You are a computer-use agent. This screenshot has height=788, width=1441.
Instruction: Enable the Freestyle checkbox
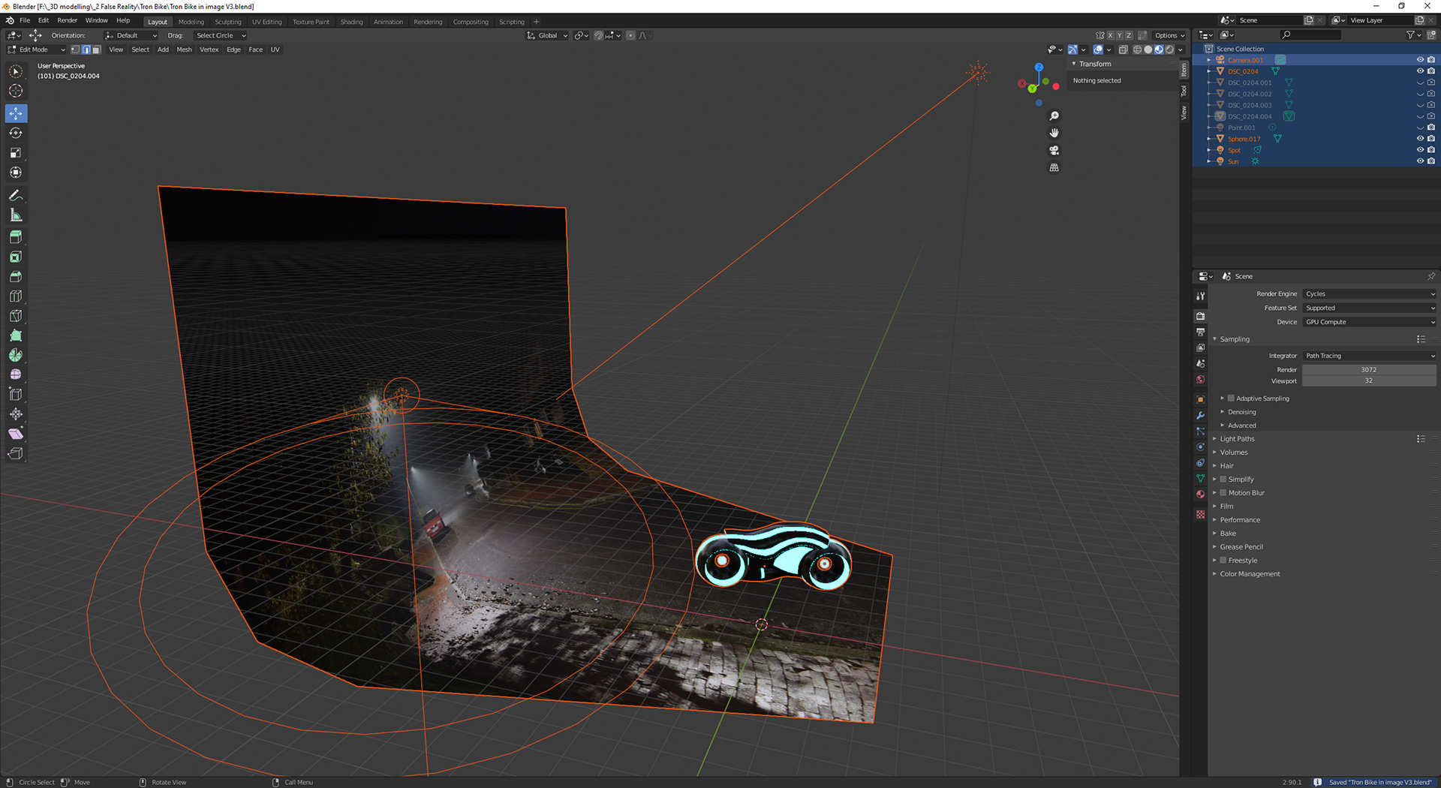[x=1223, y=561]
